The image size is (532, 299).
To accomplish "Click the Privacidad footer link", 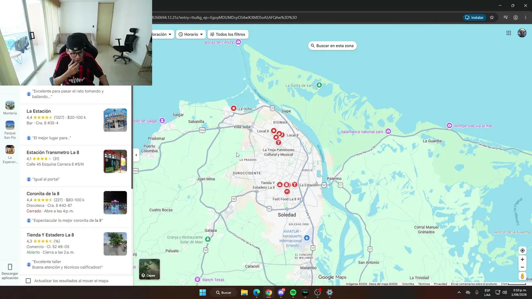I will coord(440,284).
